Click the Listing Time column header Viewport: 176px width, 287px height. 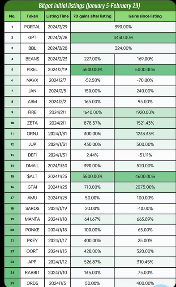tap(57, 16)
